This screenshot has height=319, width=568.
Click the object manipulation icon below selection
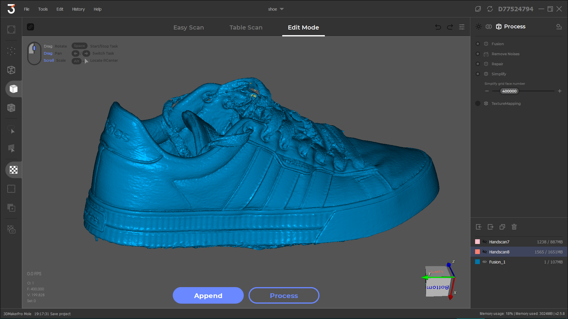click(x=11, y=149)
